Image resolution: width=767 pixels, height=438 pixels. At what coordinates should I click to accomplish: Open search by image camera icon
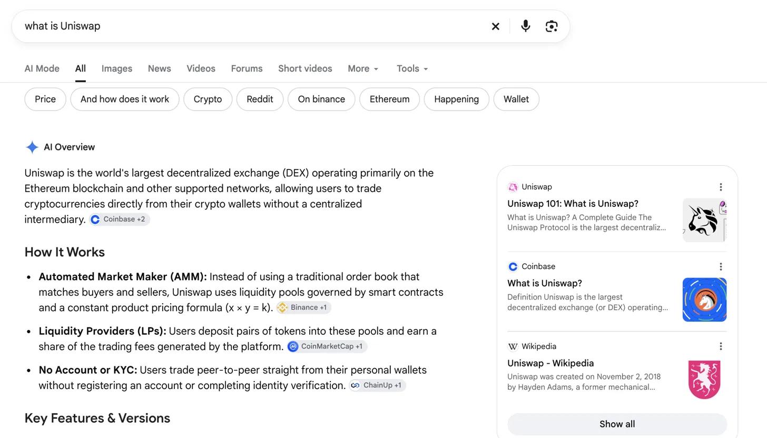tap(552, 26)
